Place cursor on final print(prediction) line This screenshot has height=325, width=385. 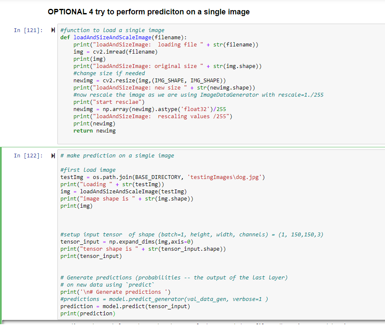pos(88,313)
